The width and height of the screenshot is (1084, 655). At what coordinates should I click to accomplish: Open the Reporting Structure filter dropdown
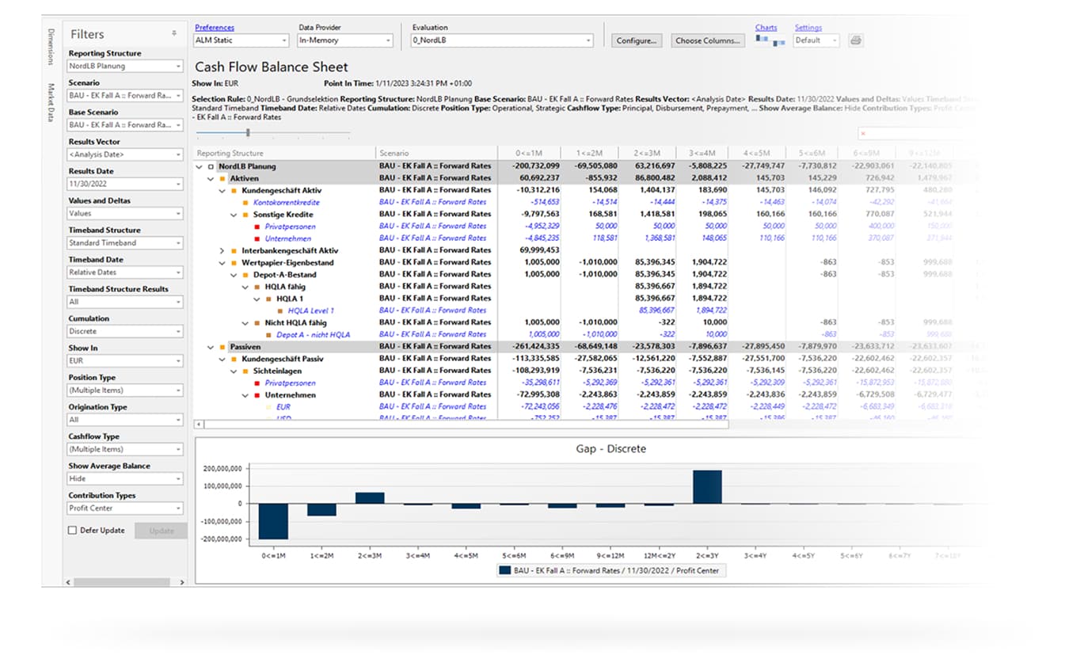(x=125, y=67)
